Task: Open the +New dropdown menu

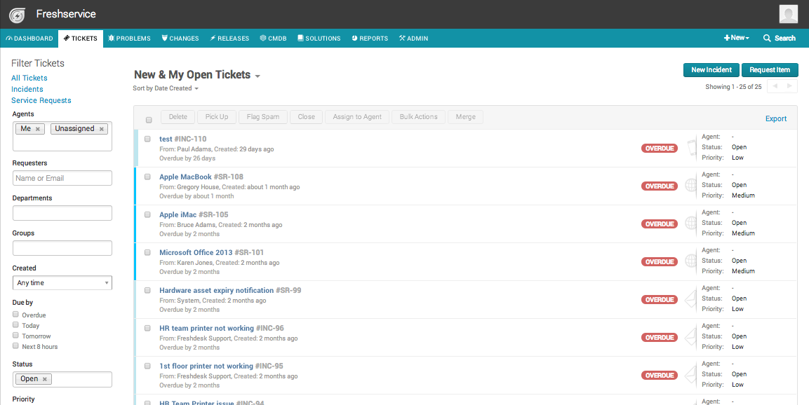Action: (x=736, y=38)
